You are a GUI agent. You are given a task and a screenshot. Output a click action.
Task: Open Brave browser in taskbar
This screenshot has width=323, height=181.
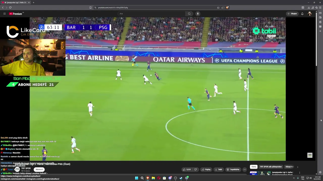(x=148, y=178)
